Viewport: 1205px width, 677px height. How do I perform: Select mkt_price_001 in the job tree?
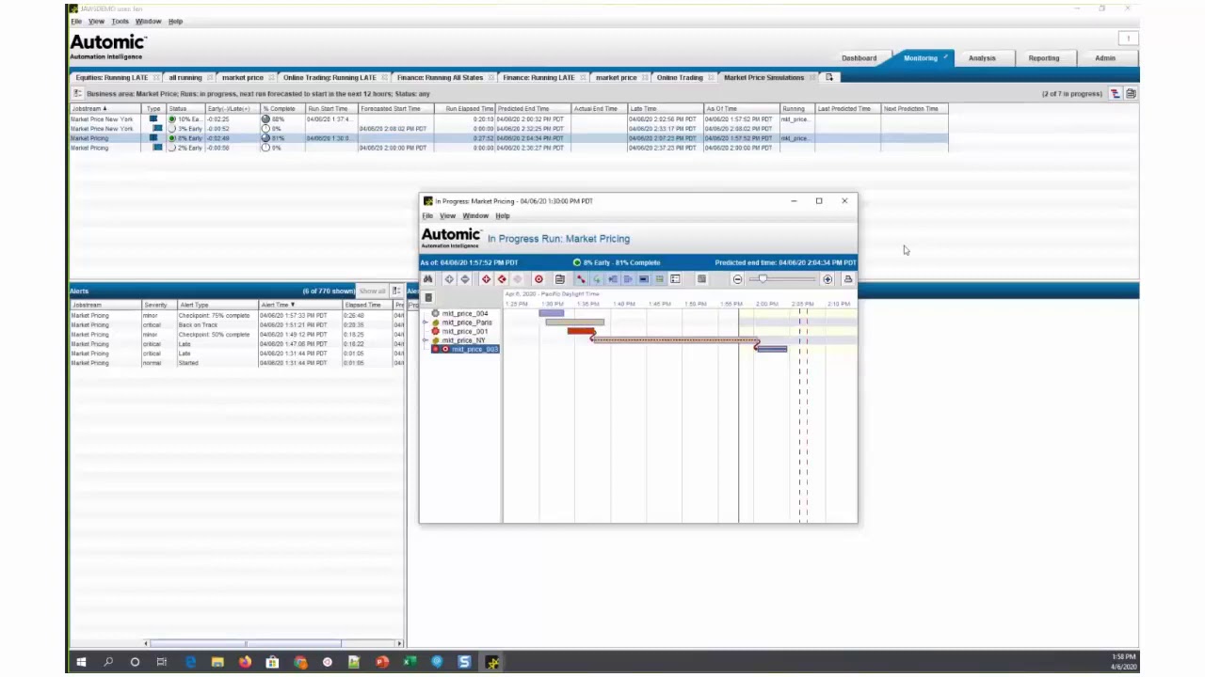click(x=465, y=332)
